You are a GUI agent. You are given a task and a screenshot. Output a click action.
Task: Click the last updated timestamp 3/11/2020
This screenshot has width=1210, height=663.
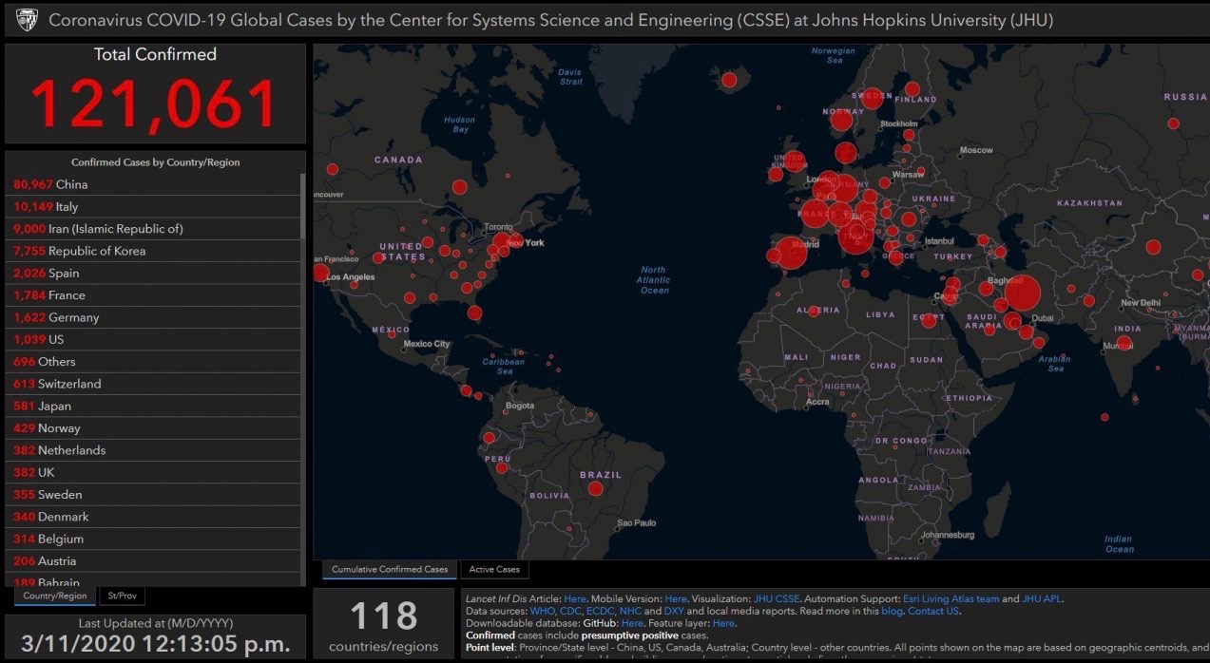coord(155,643)
